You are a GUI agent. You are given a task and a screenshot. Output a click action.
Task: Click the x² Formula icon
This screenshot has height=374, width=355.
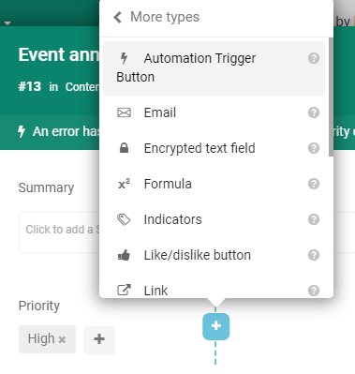[x=124, y=184]
